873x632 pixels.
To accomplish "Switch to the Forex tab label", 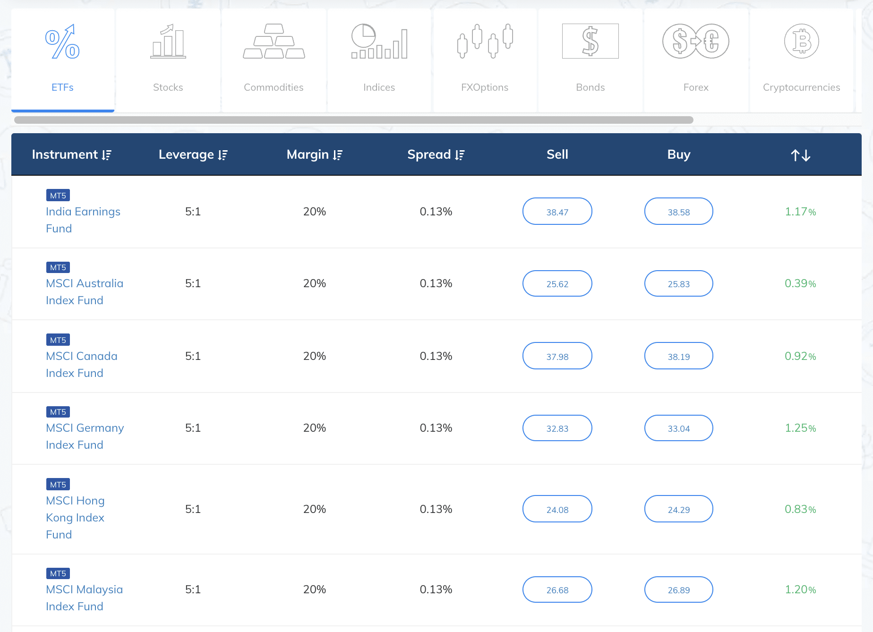I will (696, 87).
